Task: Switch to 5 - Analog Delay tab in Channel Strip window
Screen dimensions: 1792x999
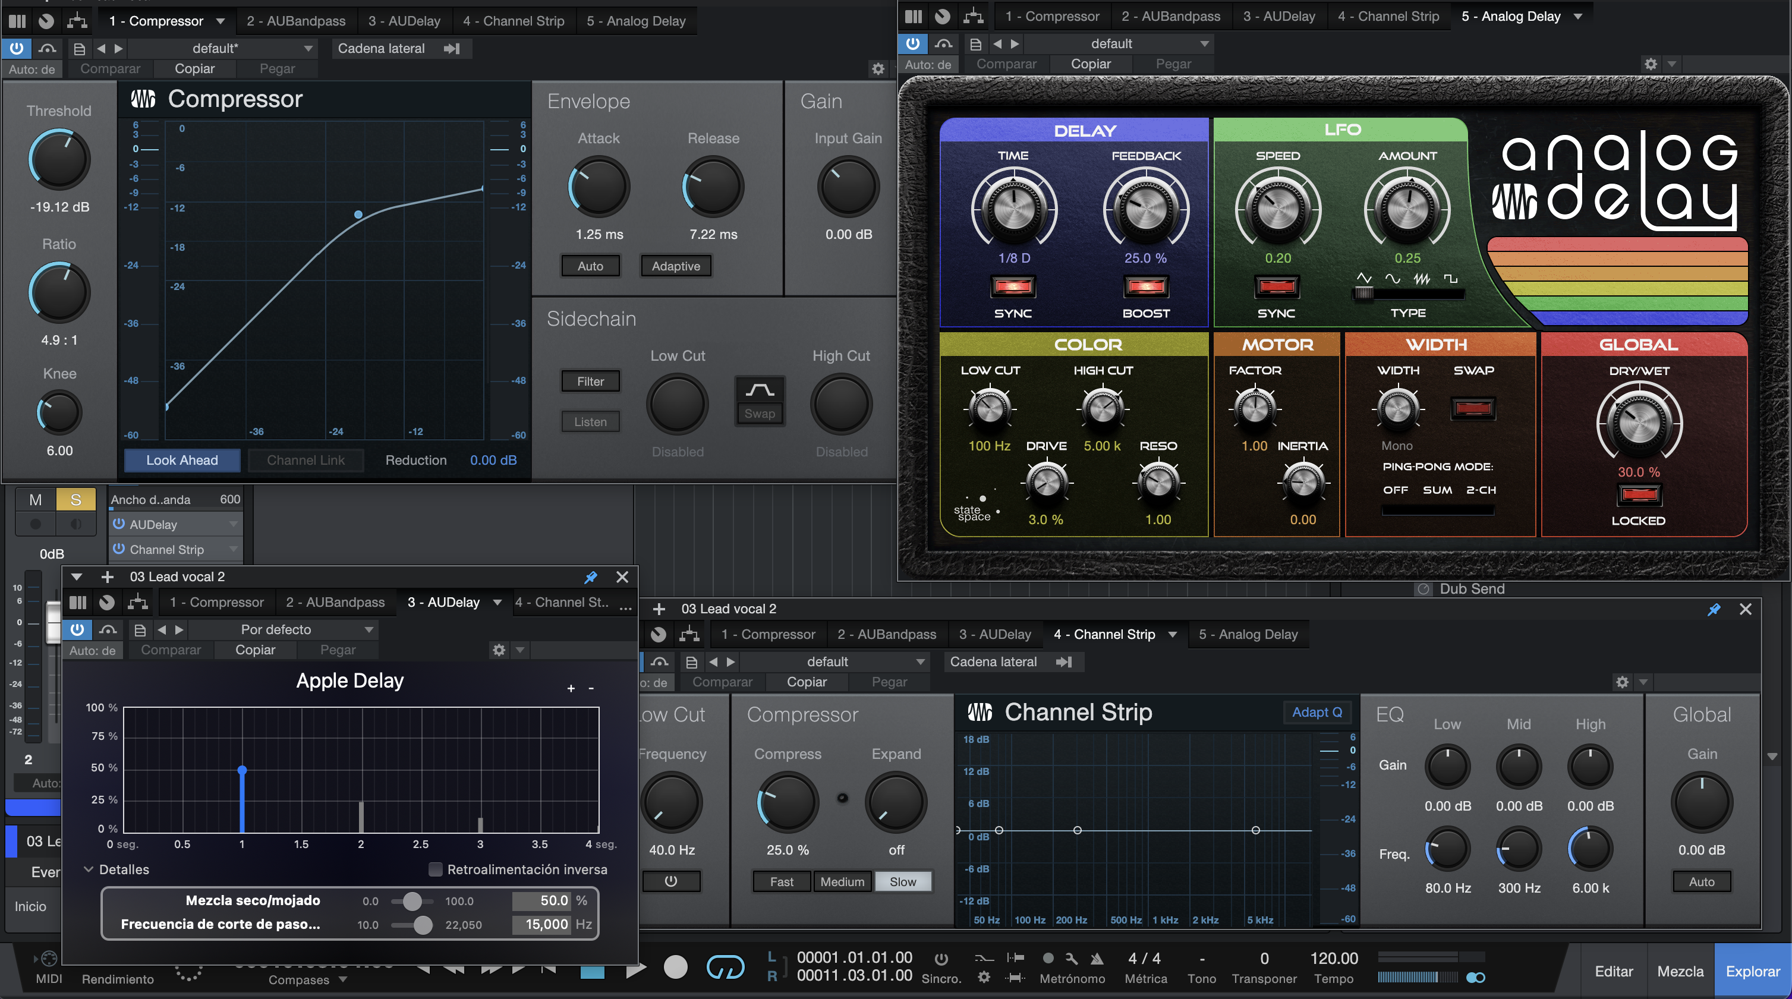Action: click(1248, 635)
